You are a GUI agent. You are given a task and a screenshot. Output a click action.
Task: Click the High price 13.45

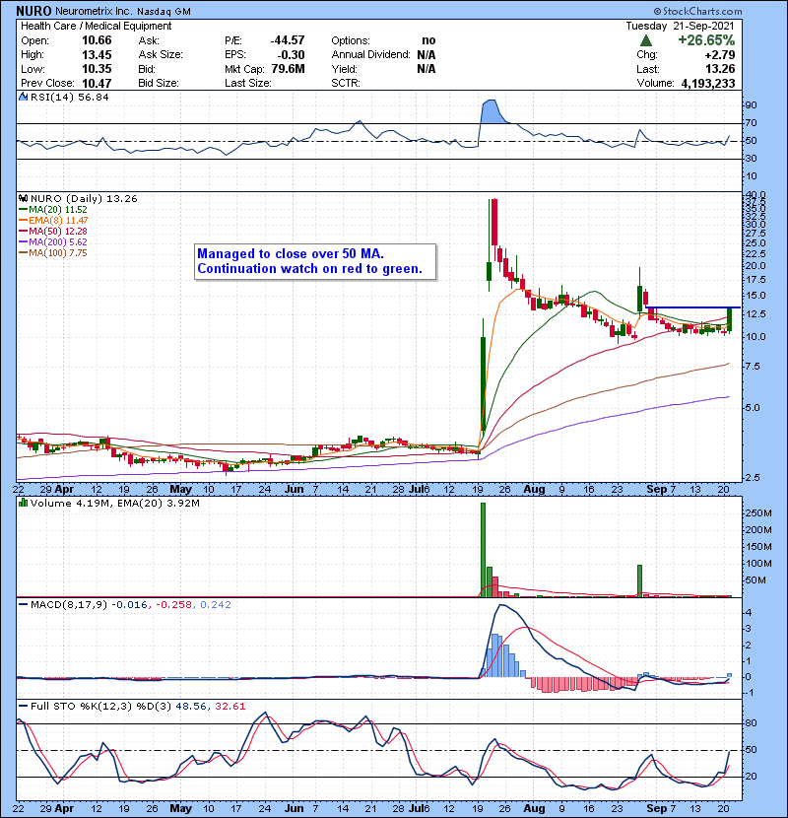97,55
